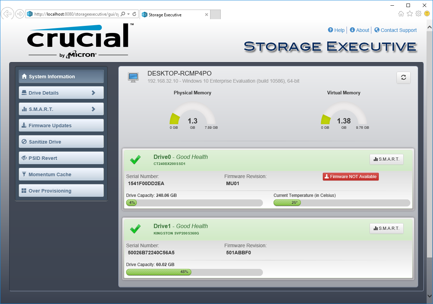Click the Crucial by Micron logo

point(80,40)
